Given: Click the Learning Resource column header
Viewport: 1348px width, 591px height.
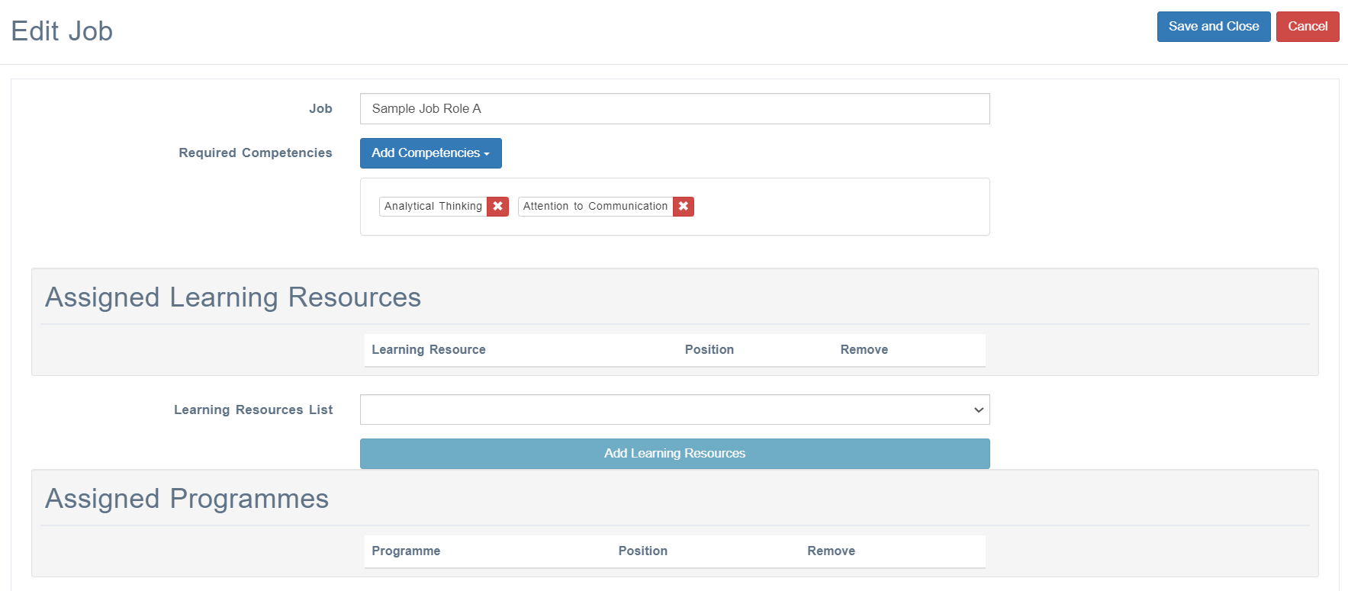Looking at the screenshot, I should (x=429, y=350).
